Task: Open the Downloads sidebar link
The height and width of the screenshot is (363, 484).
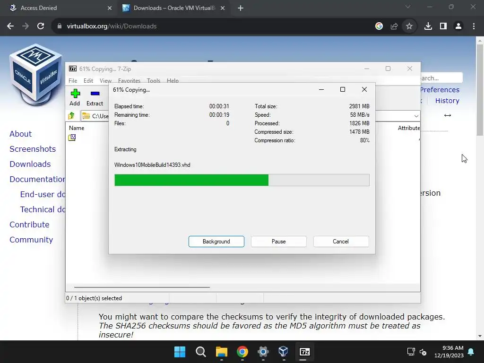Action: click(30, 164)
